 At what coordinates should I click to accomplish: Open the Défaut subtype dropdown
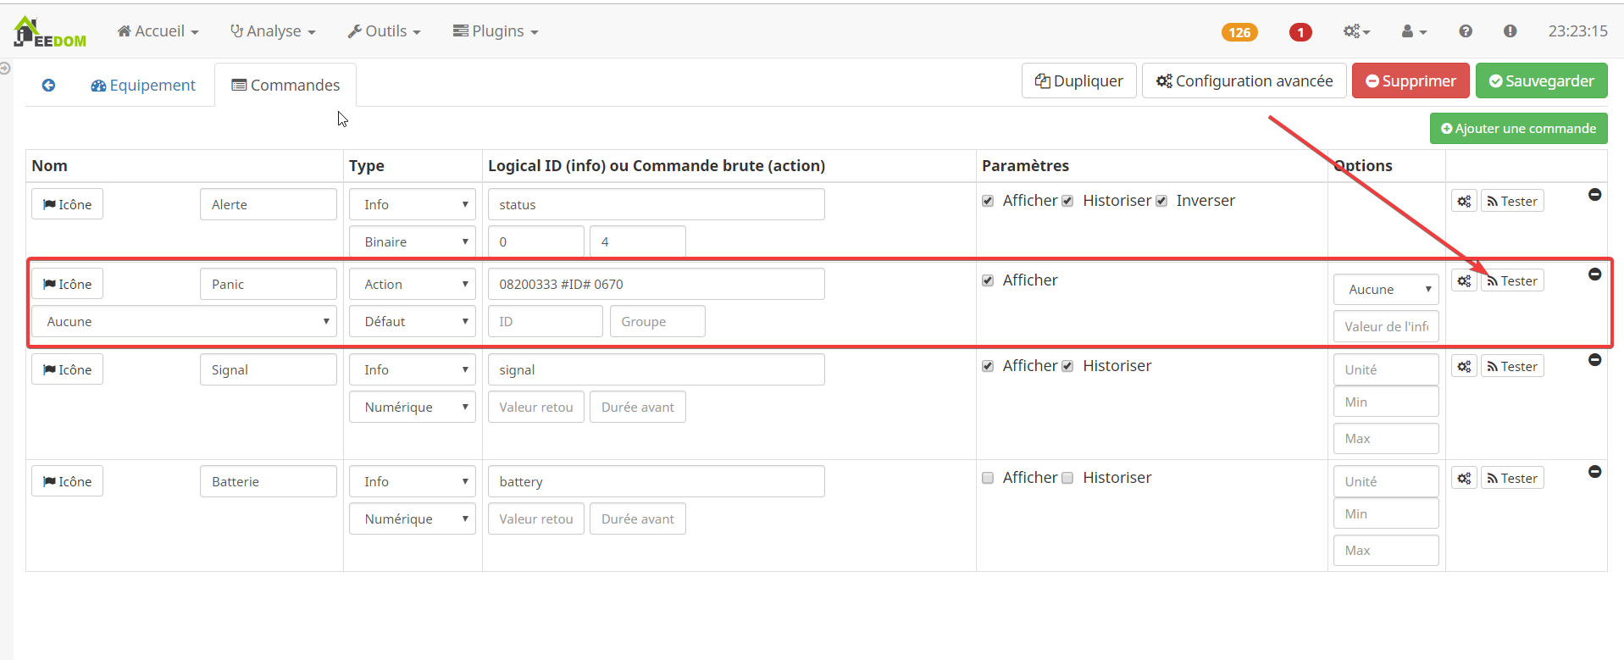(x=413, y=321)
